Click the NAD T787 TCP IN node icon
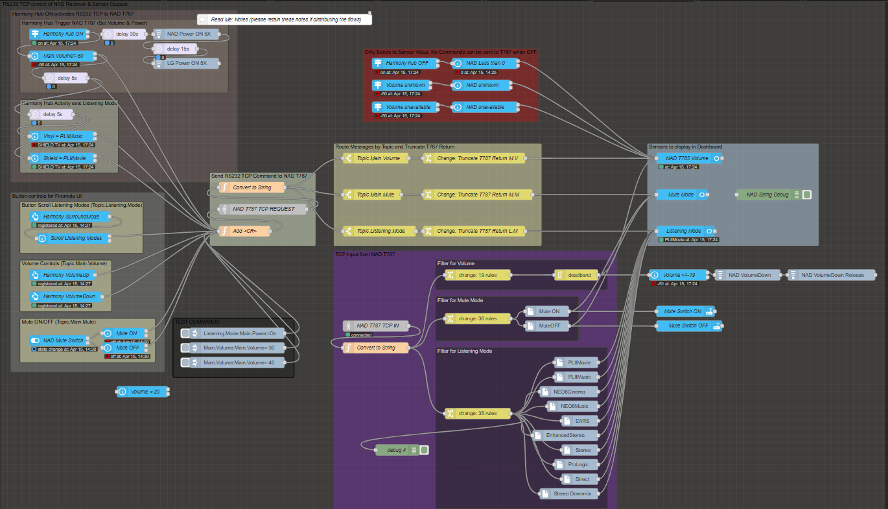Screen dimensions: 888x509 [x=349, y=326]
